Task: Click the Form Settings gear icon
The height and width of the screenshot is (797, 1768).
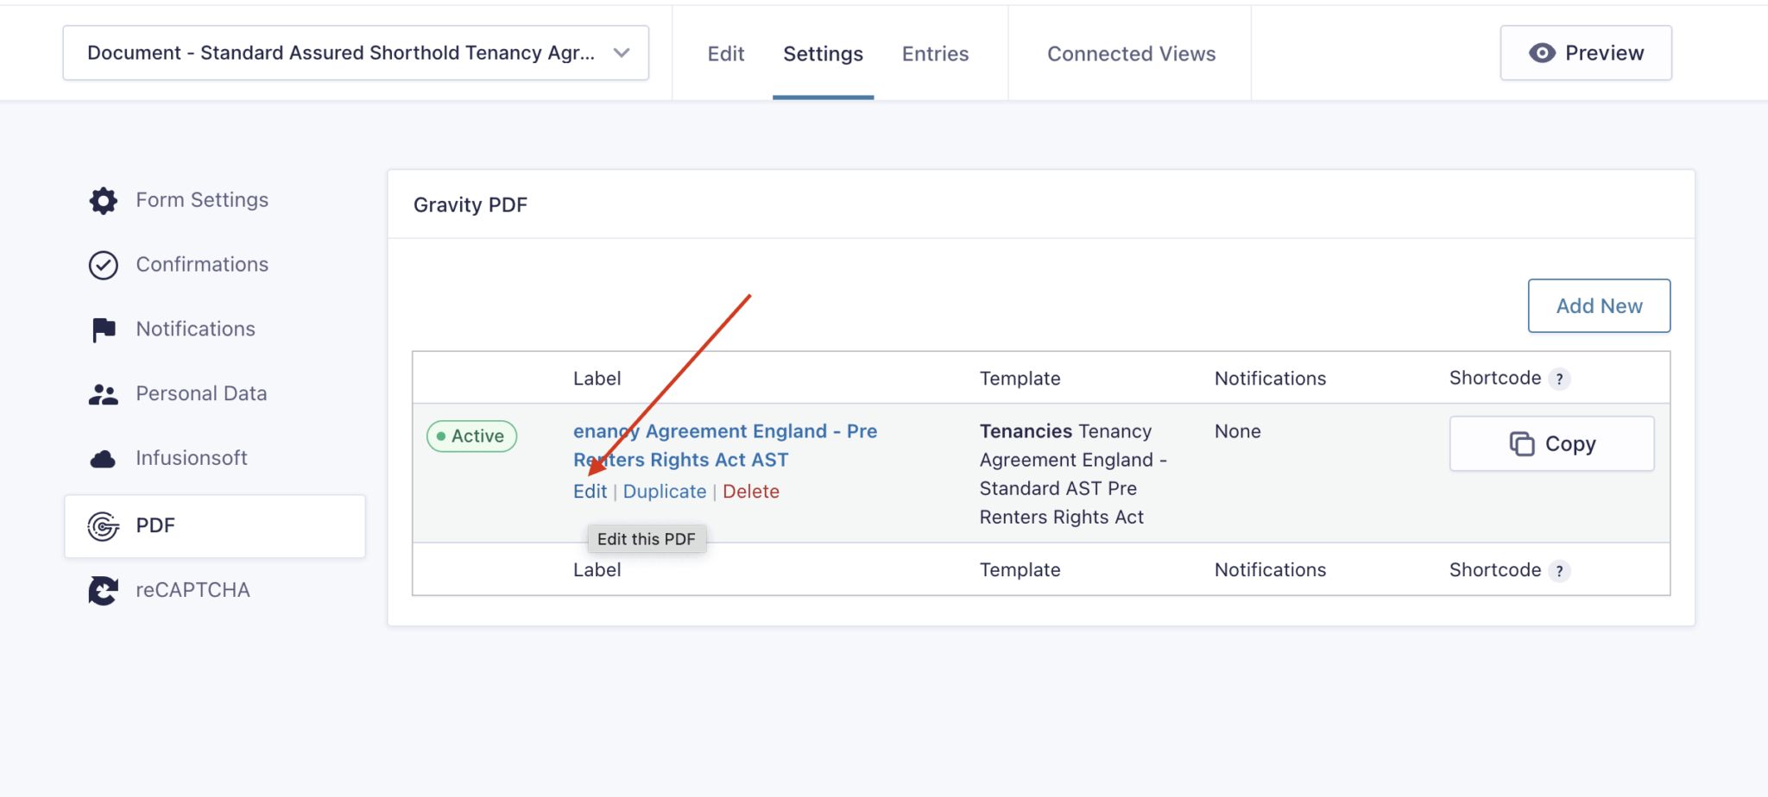Action: tap(104, 200)
